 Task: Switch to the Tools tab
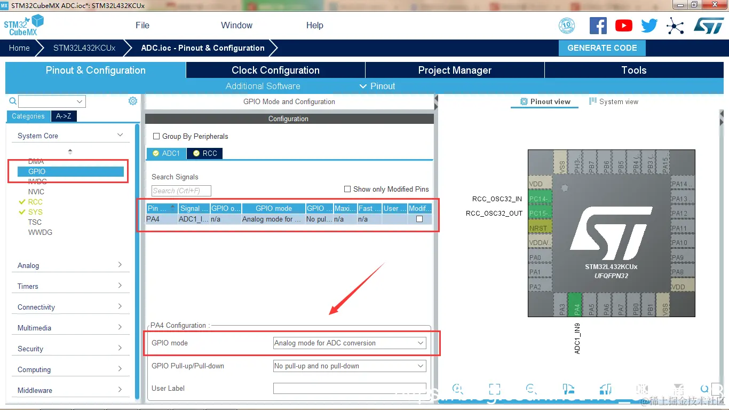[634, 70]
